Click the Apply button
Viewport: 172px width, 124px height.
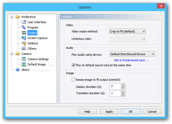point(109,112)
